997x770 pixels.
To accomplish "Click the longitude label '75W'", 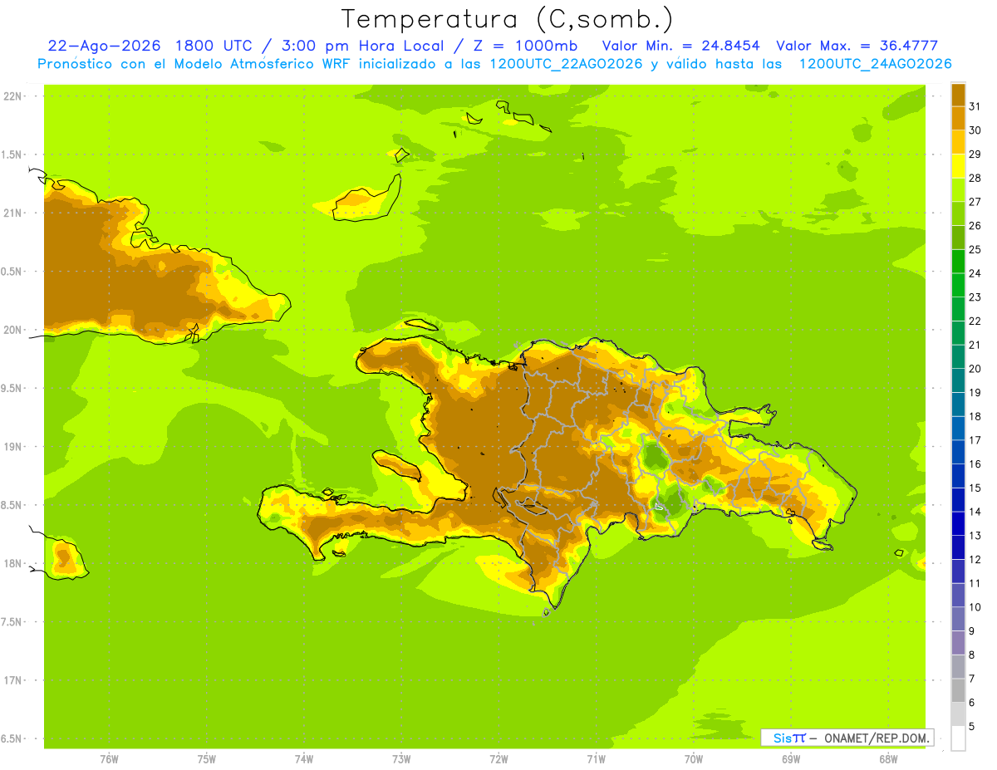I will point(207,759).
